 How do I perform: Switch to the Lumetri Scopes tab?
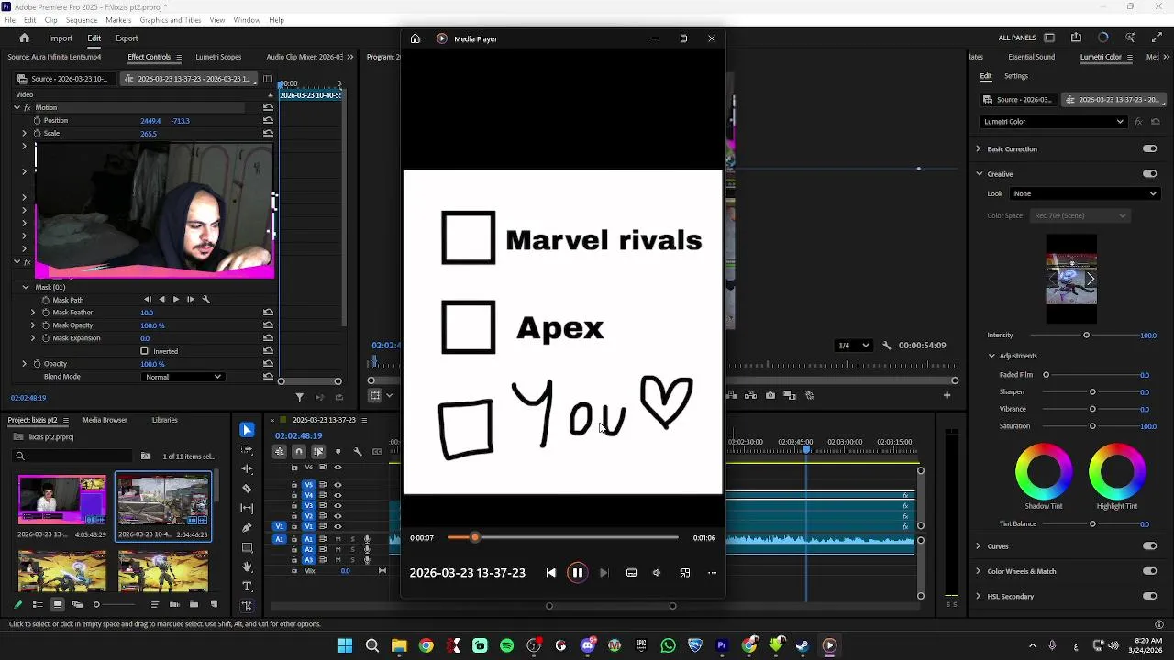[x=218, y=57]
